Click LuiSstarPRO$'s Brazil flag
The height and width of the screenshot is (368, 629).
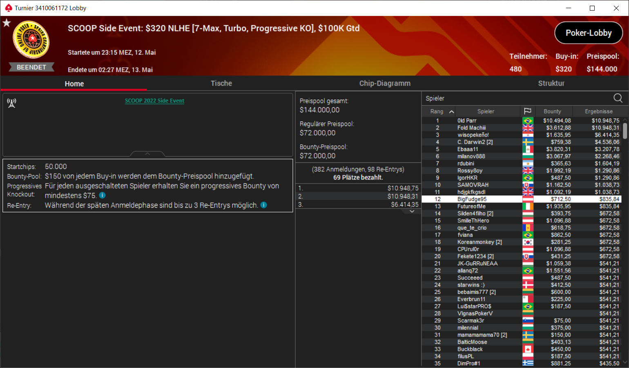click(528, 306)
